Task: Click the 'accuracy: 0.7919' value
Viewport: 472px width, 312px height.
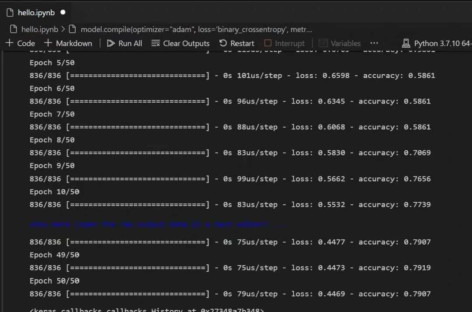Action: (394, 268)
